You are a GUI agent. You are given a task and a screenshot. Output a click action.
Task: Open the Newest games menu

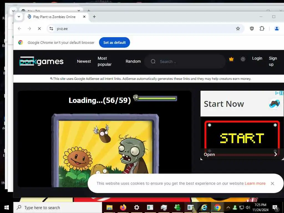tap(84, 61)
